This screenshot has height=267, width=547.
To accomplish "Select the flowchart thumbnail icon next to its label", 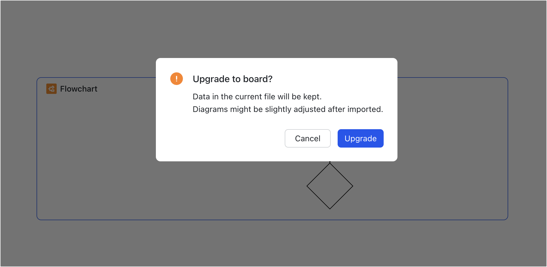I will point(51,89).
